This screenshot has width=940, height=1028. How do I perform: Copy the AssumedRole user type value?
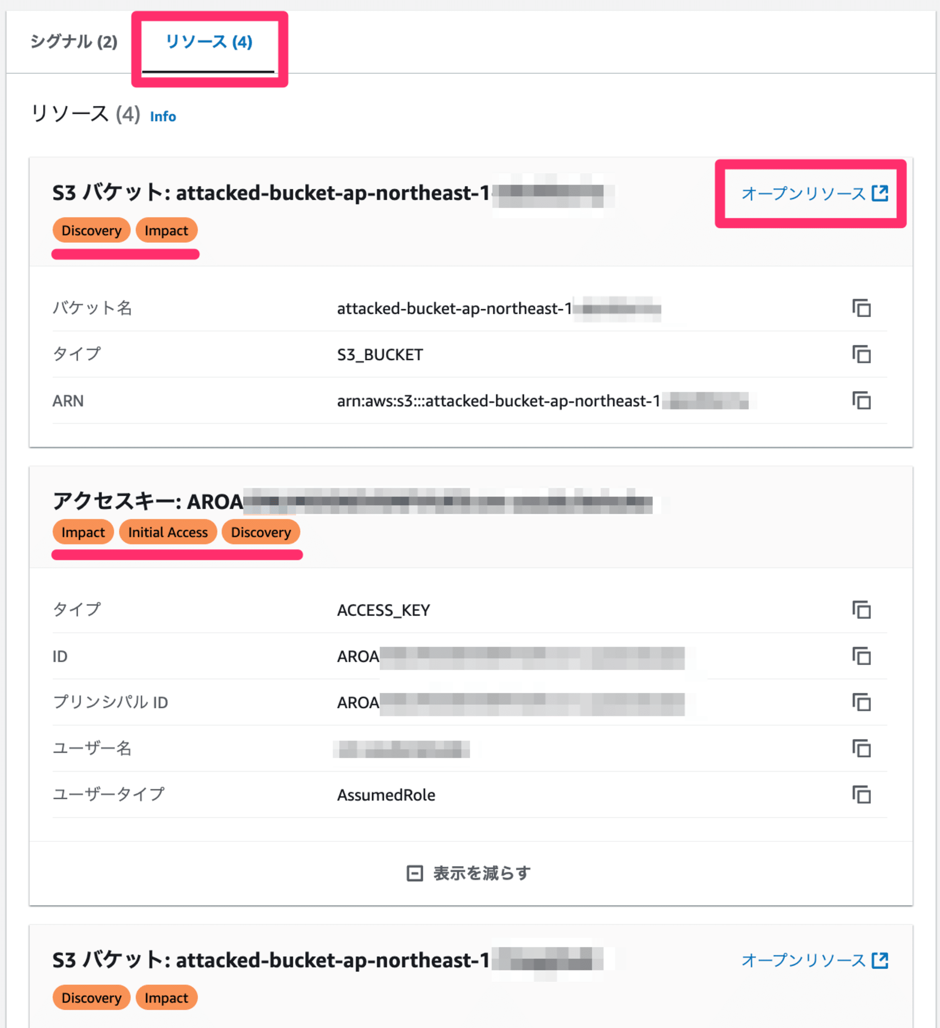click(x=861, y=795)
